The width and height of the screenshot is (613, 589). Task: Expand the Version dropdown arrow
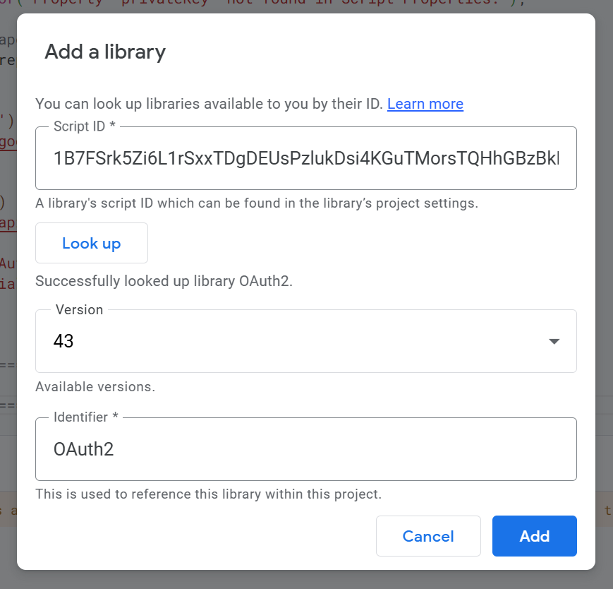[554, 341]
